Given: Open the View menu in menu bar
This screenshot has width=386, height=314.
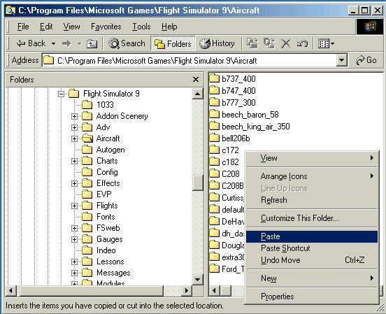Looking at the screenshot, I should (x=71, y=27).
